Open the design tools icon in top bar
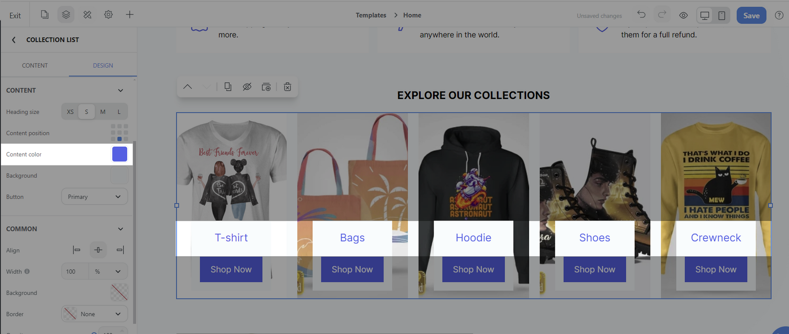 [87, 15]
